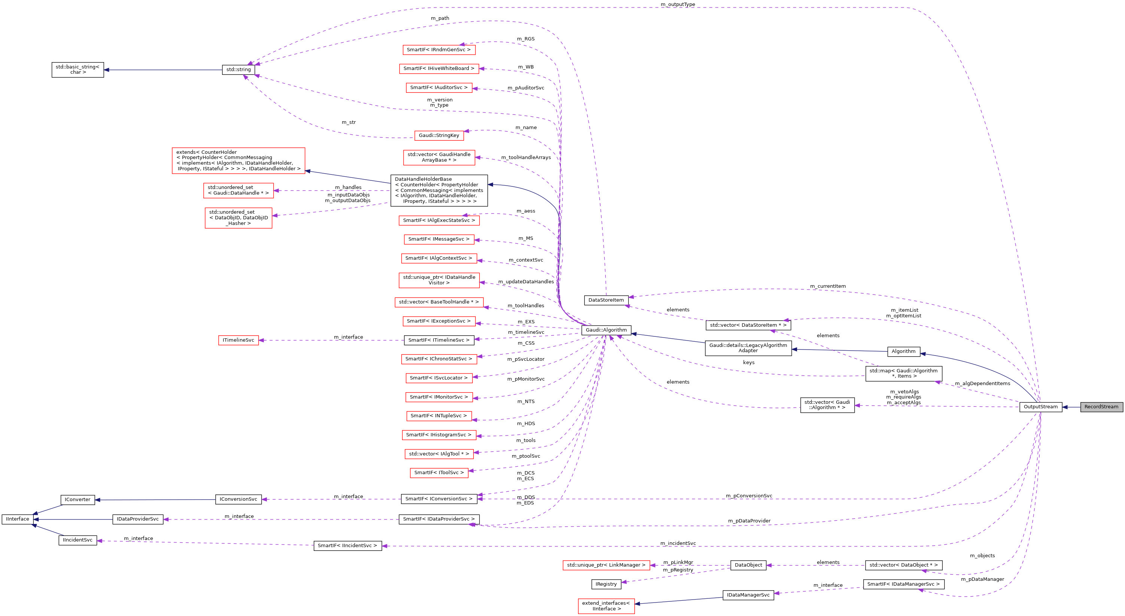Click the IIncidentSvc node
The image size is (1125, 616).
pyautogui.click(x=78, y=540)
